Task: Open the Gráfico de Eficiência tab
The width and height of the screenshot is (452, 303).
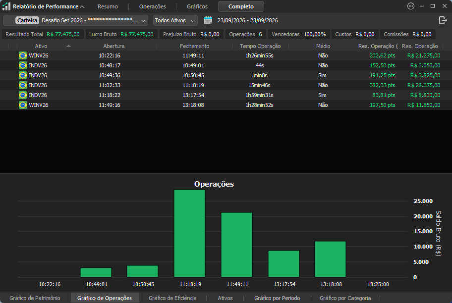Action: (172, 298)
